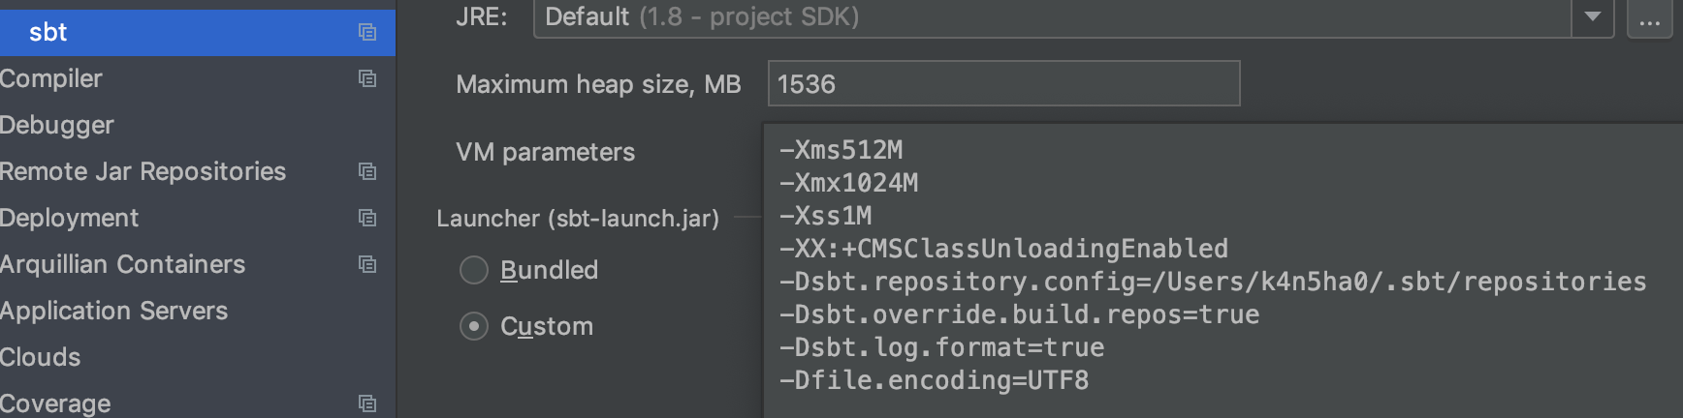Click inside the VM parameters text area
This screenshot has height=418, width=1683.
tap(1223, 271)
